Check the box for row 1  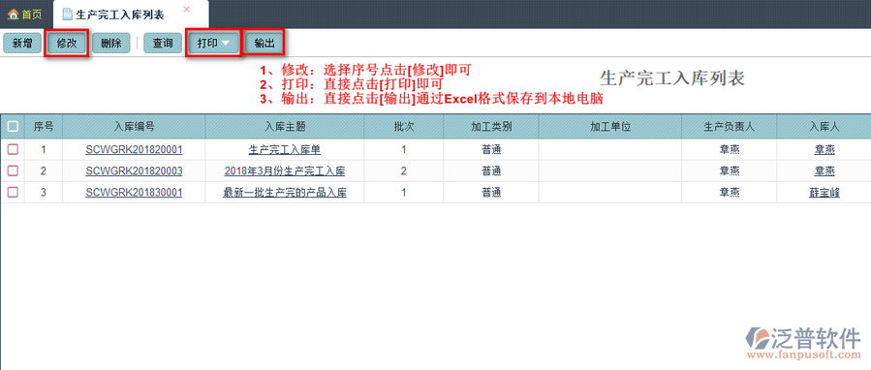click(13, 149)
